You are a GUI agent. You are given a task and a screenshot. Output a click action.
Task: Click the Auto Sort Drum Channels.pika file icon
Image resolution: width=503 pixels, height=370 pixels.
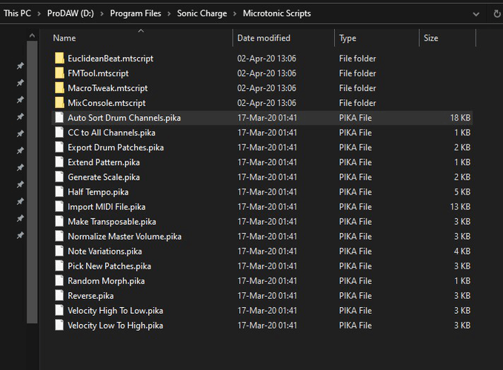pos(59,118)
